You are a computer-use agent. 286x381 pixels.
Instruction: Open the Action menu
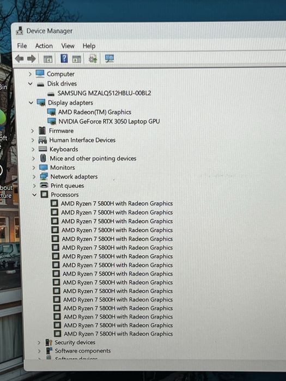(x=44, y=46)
